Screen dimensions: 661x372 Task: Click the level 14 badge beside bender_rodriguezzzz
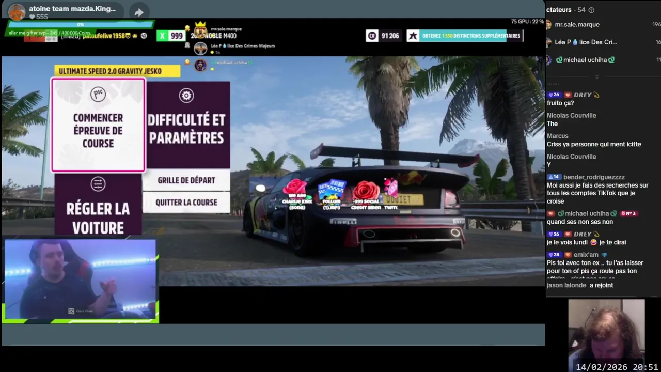pos(554,177)
